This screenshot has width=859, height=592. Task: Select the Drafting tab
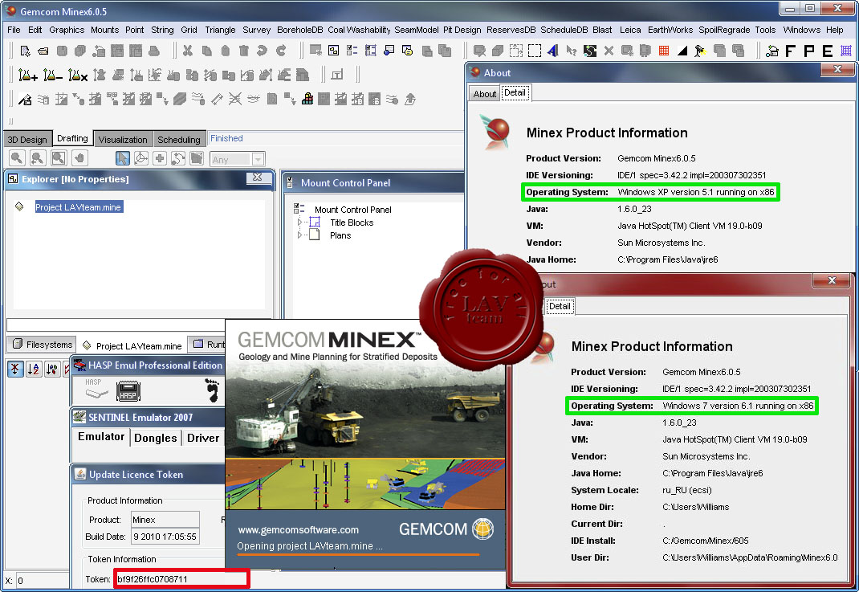(x=72, y=138)
